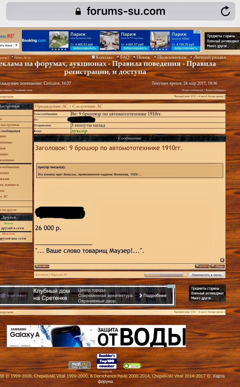The image size is (240, 387).
Task: Click the mail.ru counter badge
Action: click(79, 365)
